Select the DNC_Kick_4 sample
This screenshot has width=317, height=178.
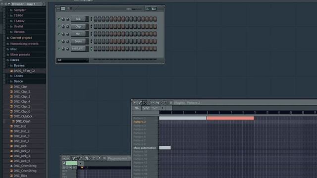pos(22,161)
